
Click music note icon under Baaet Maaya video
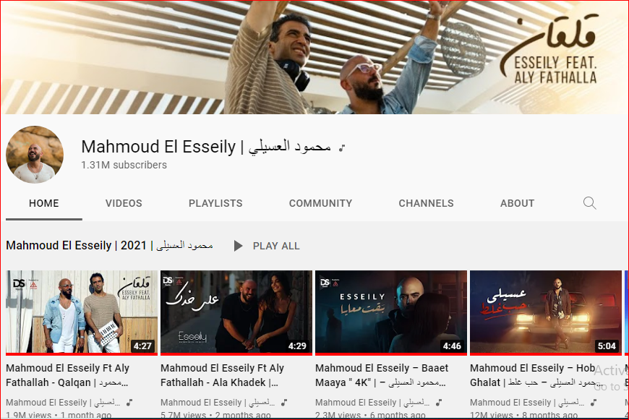pyautogui.click(x=439, y=402)
